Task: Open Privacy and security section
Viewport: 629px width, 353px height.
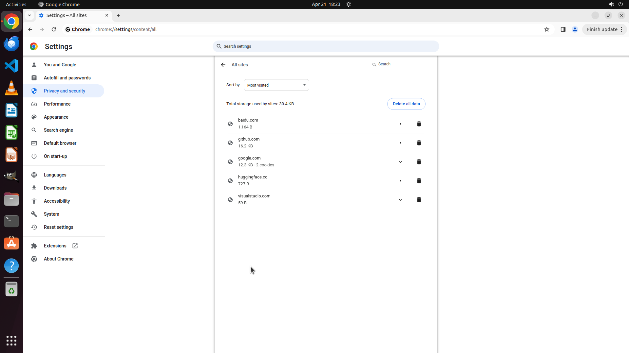Action: [x=64, y=91]
